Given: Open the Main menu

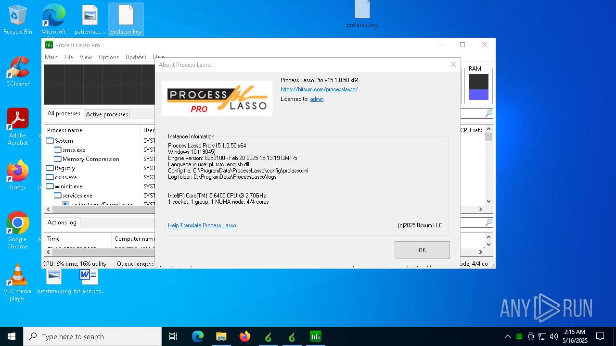Looking at the screenshot, I should 51,57.
